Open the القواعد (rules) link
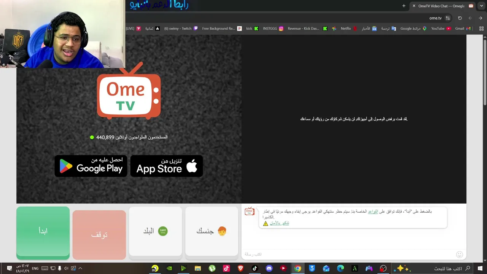This screenshot has height=274, width=487. pyautogui.click(x=373, y=211)
